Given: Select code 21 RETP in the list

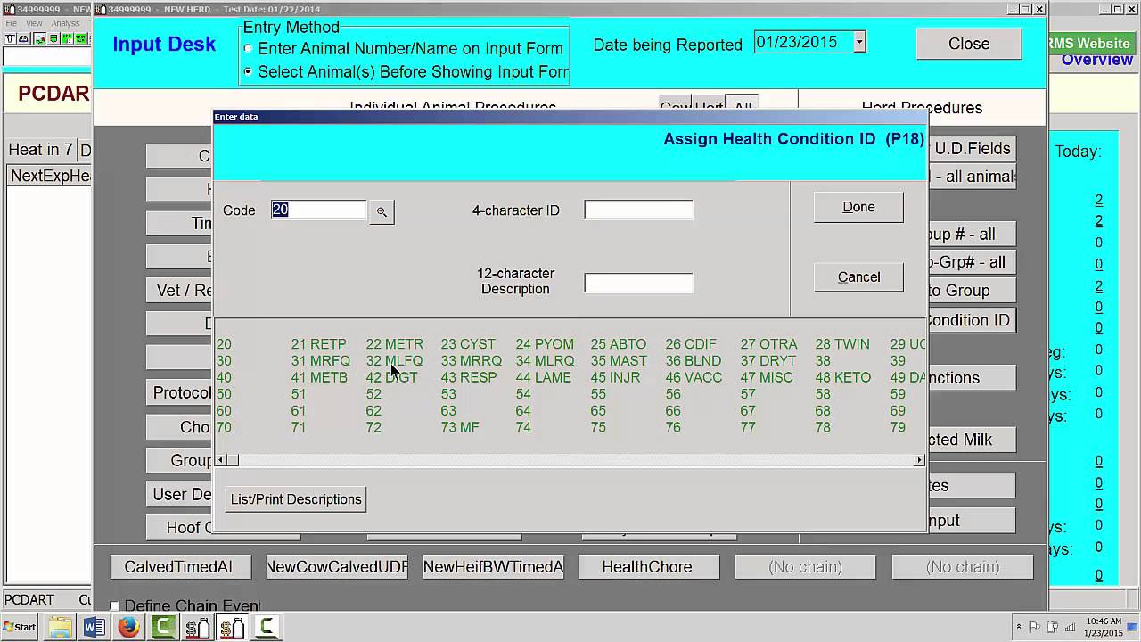Looking at the screenshot, I should tap(318, 344).
